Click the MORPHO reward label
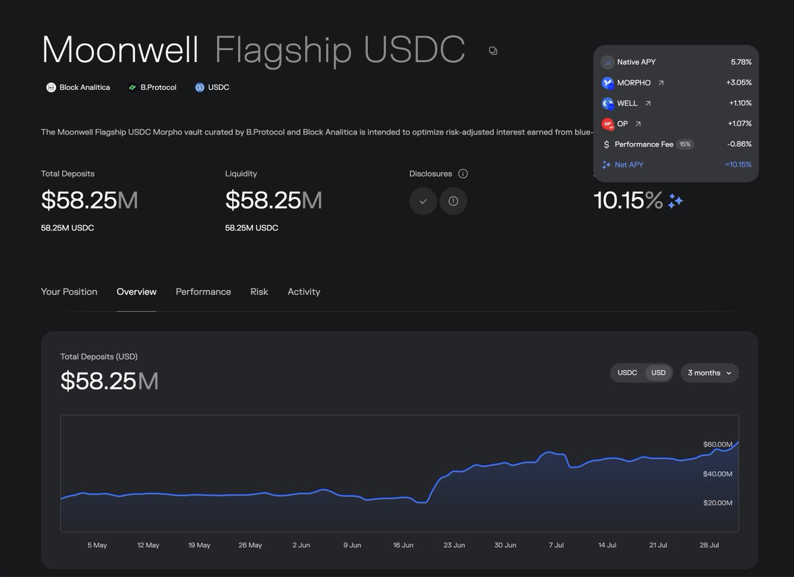 [634, 83]
